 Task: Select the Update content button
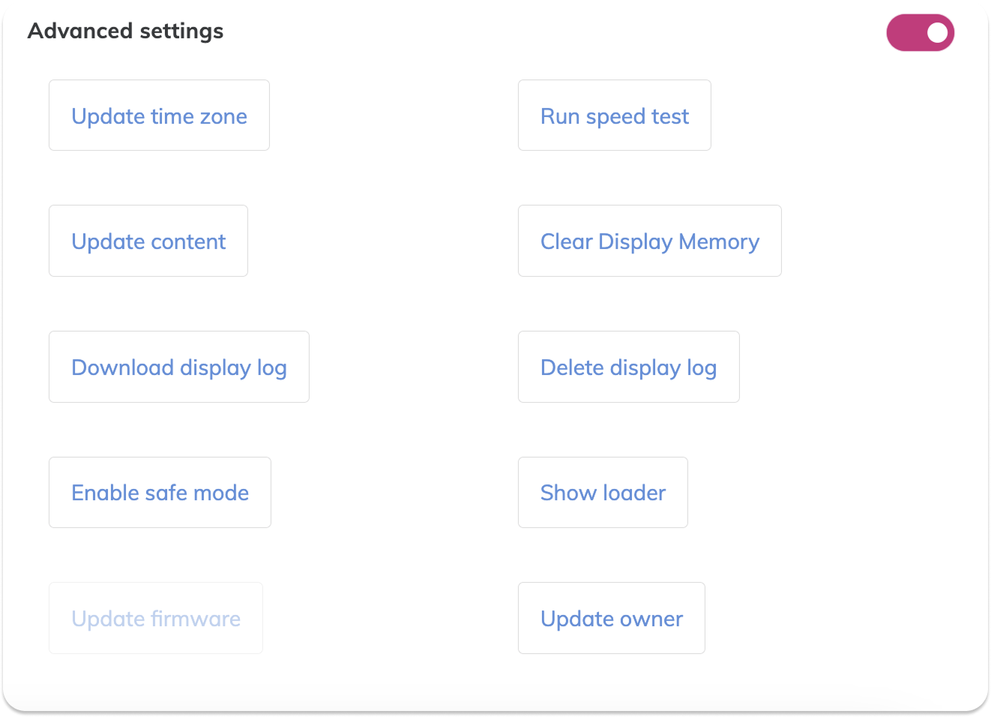148,241
